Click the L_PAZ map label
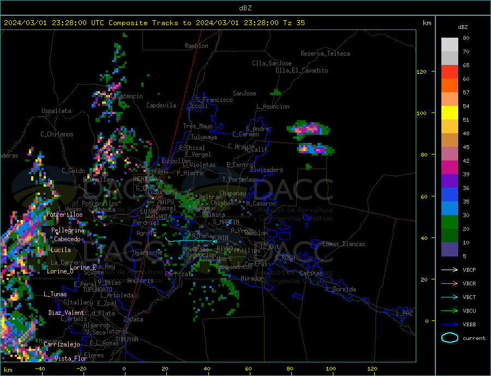Image resolution: width=491 pixels, height=376 pixels. 404,313
